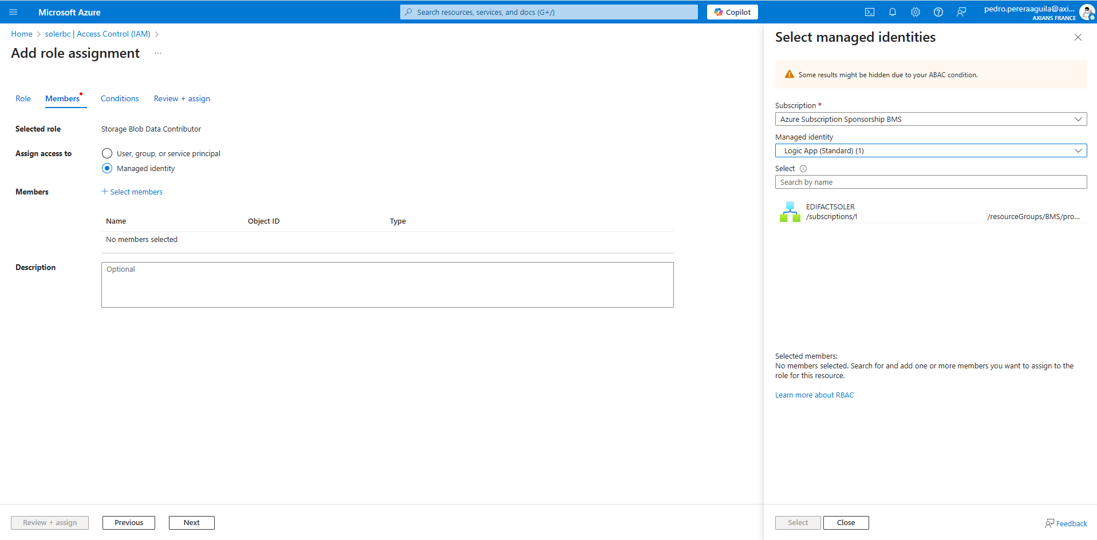The height and width of the screenshot is (540, 1097).
Task: Click the Select info icon
Action: coord(803,169)
